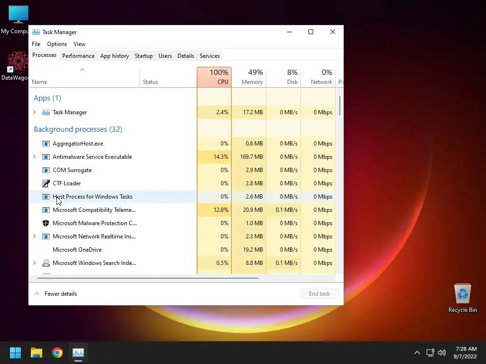Expand the Microsoft Network Realtime Inspection row
The image size is (486, 364).
pos(34,237)
